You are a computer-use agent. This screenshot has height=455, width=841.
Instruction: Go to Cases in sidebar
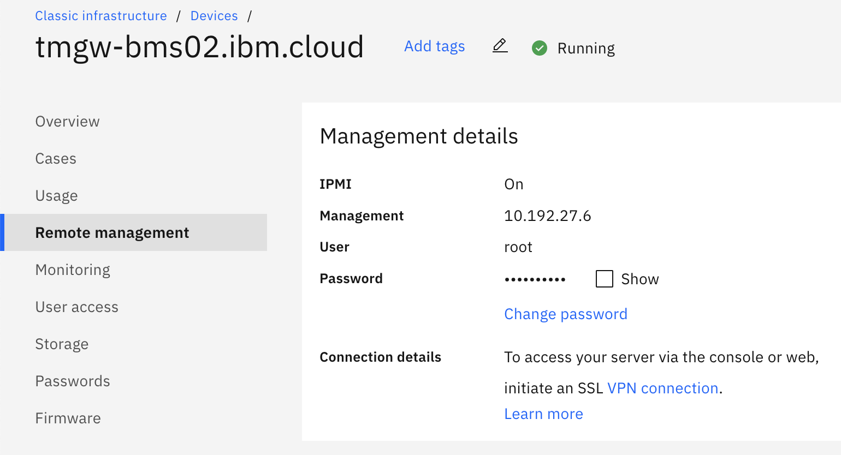(56, 159)
